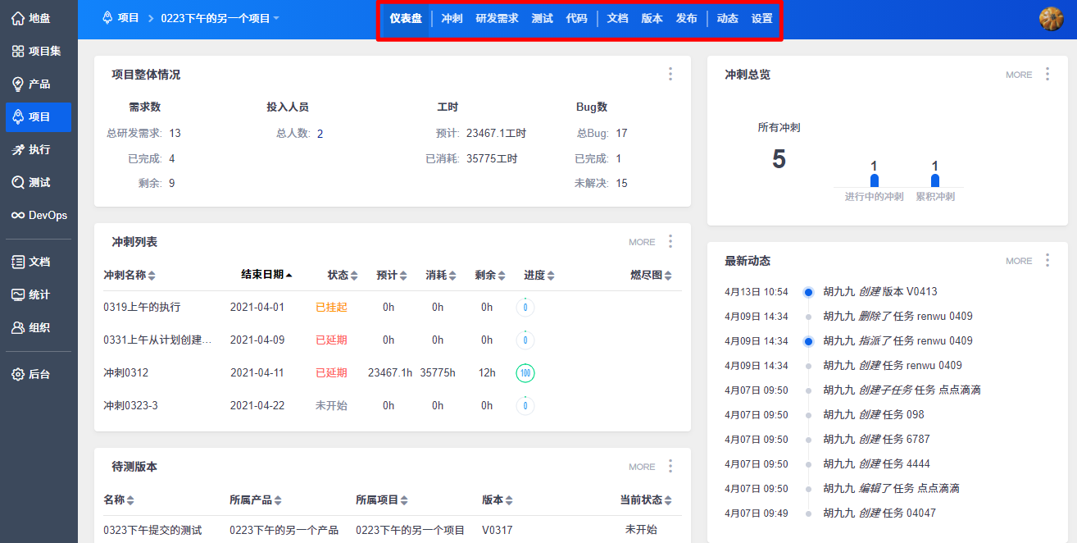This screenshot has height=543, width=1077.
Task: Sort 冲刺列表 by 消耗
Action: point(441,276)
